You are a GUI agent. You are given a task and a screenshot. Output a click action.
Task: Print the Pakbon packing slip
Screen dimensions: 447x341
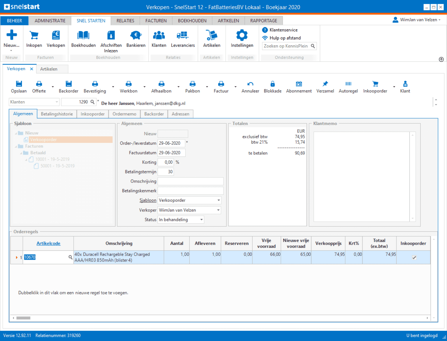point(192,84)
